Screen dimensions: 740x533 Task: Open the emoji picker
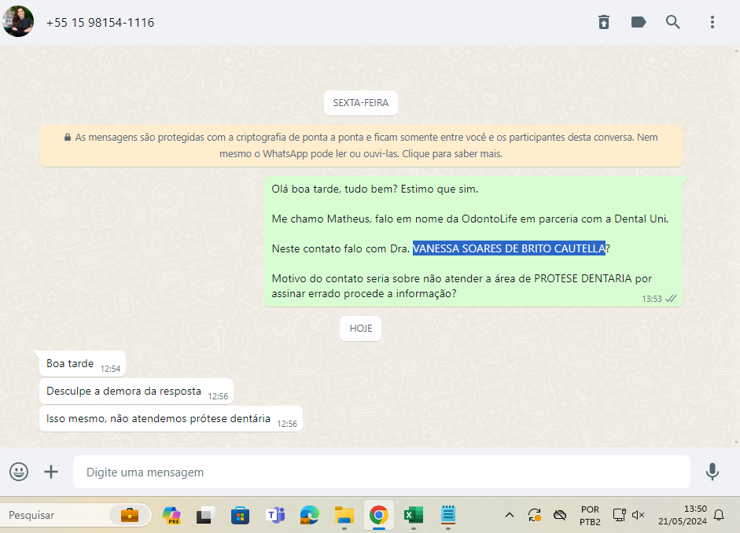[x=19, y=472]
